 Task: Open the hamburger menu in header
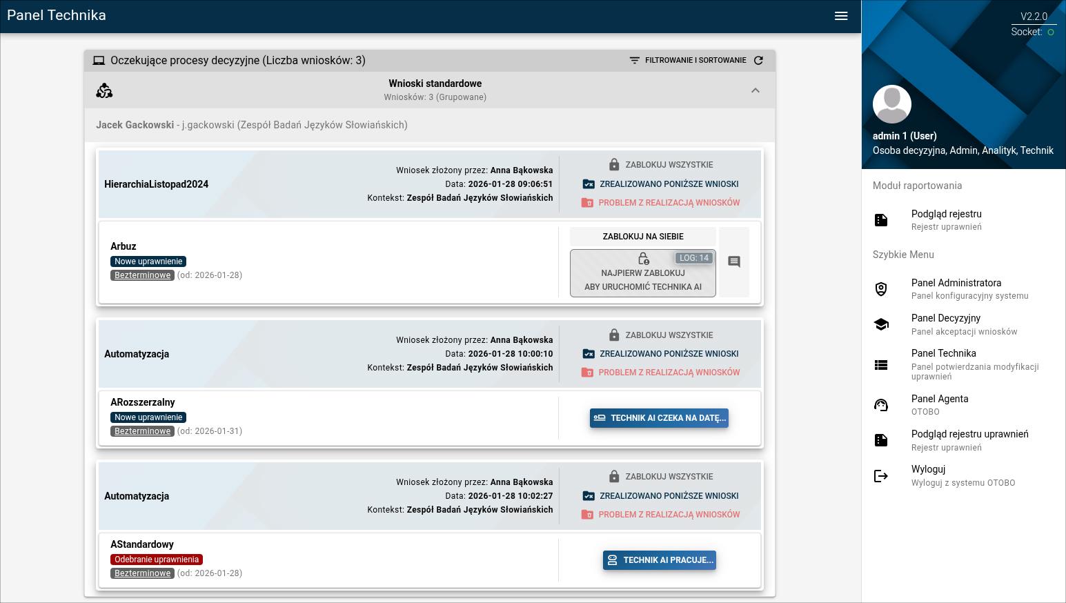(x=840, y=16)
